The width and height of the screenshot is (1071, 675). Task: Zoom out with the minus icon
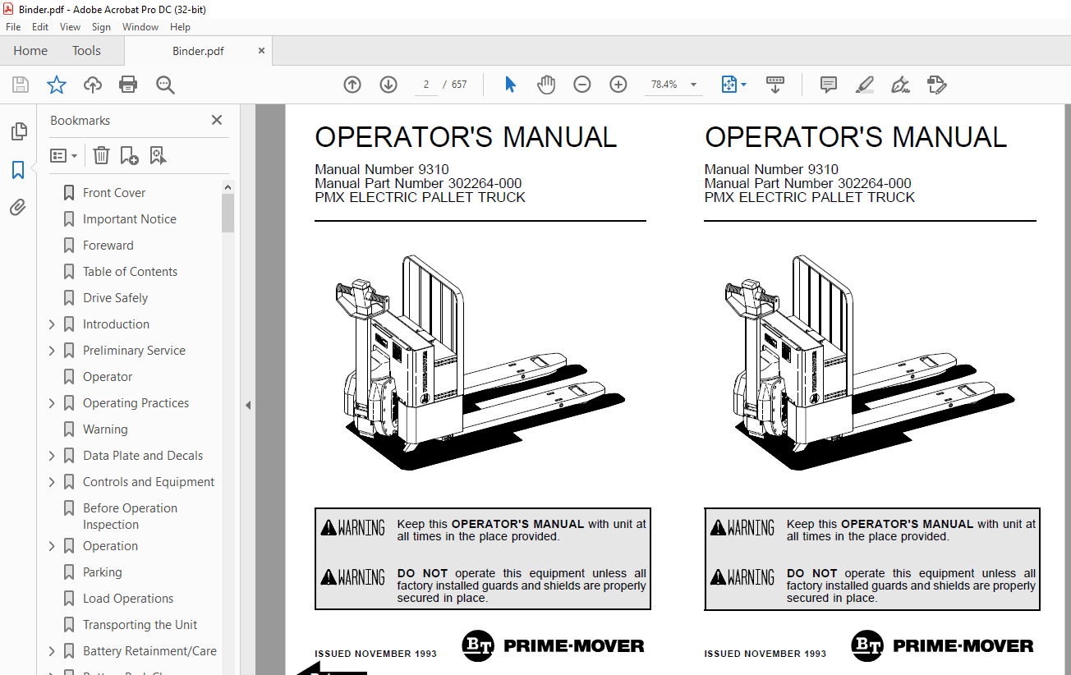point(582,85)
